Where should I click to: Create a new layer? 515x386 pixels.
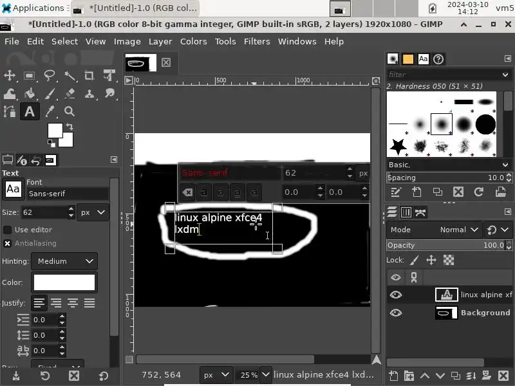393,376
